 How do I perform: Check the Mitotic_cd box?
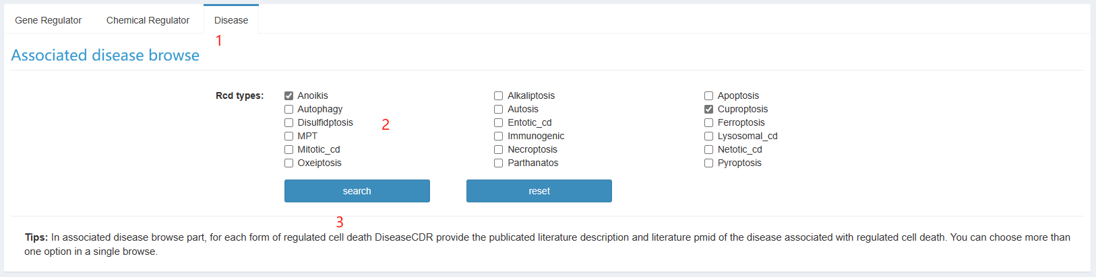[x=288, y=150]
